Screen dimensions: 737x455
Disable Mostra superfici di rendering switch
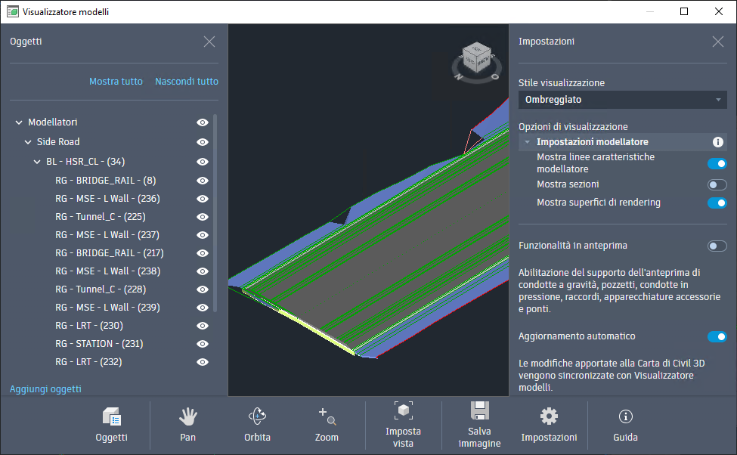point(717,203)
